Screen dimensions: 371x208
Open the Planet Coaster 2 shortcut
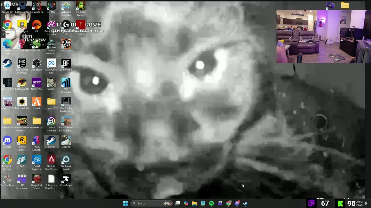tap(37, 163)
